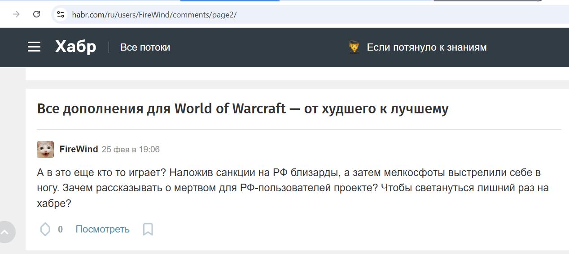Go to the Хабр home logo
The width and height of the screenshot is (569, 254).
coord(75,47)
